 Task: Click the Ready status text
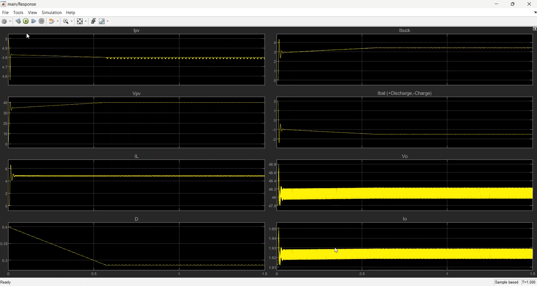[x=6, y=282]
